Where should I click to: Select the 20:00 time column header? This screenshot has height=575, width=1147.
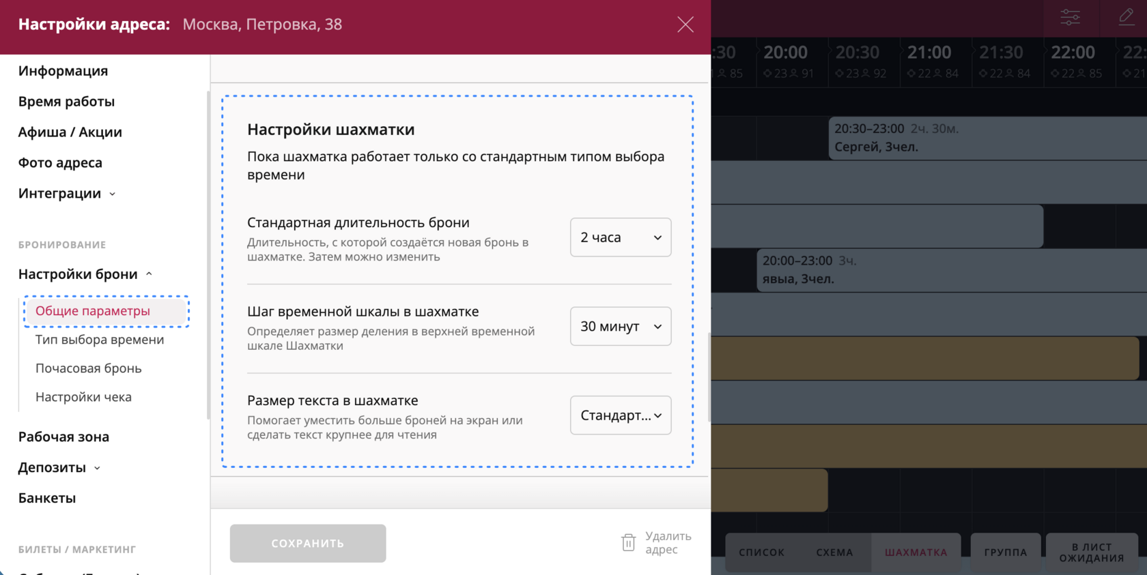coord(792,61)
